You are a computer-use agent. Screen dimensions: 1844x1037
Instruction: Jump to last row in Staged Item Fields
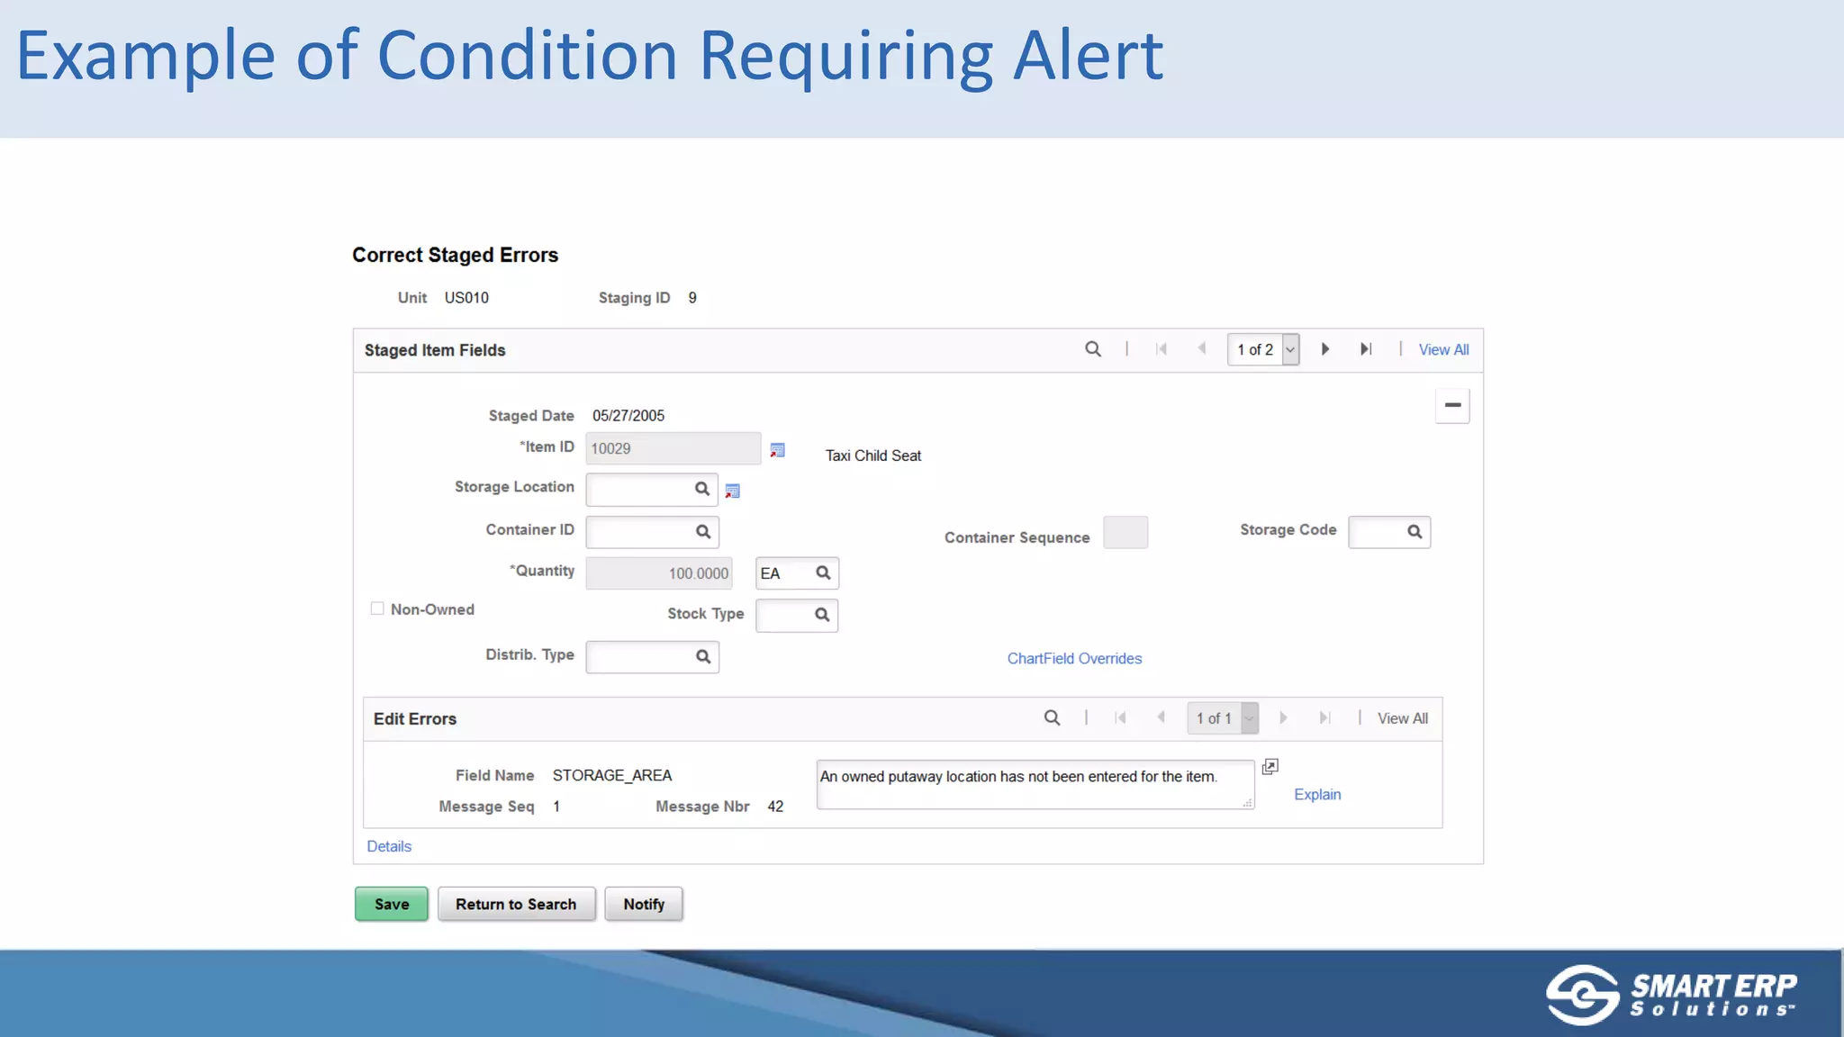(1366, 349)
